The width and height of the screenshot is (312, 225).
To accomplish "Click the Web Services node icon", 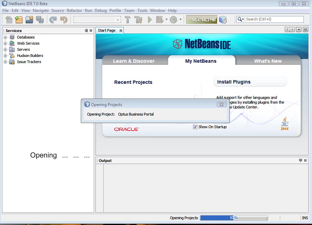I will pyautogui.click(x=12, y=43).
